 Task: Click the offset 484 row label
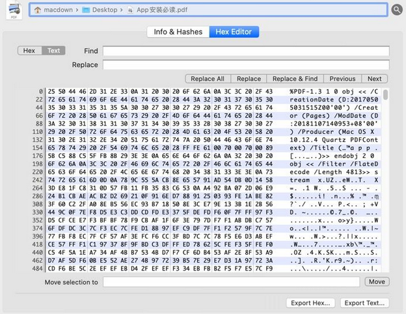pos(38,268)
